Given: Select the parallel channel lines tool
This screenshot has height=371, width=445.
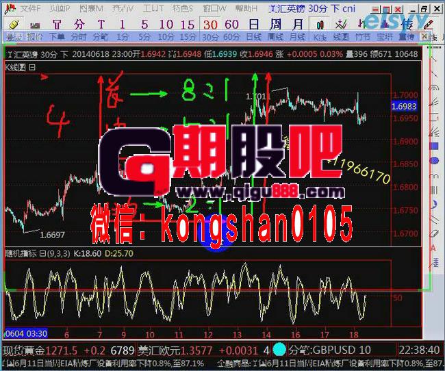Looking at the screenshot, I should 434,218.
